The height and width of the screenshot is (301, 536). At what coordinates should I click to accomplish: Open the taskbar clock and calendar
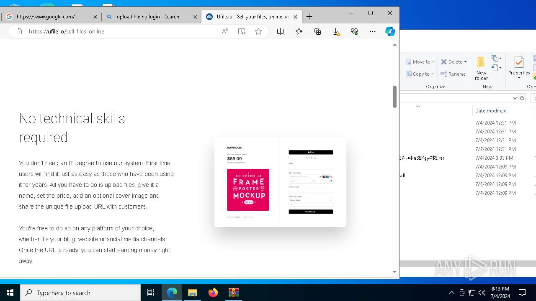(x=500, y=293)
